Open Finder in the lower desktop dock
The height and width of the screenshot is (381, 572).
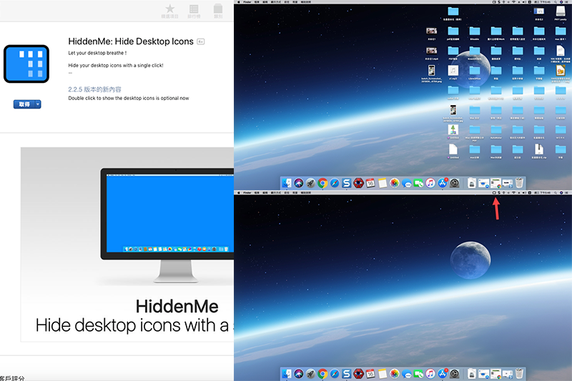pyautogui.click(x=287, y=373)
